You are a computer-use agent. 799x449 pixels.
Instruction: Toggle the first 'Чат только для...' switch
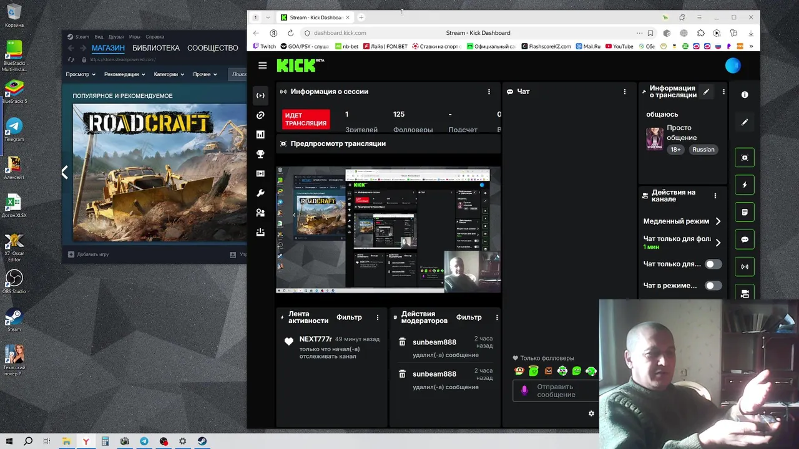[x=713, y=264]
